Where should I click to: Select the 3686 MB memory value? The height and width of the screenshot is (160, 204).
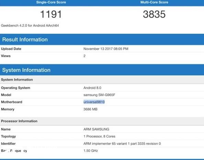click(90, 109)
